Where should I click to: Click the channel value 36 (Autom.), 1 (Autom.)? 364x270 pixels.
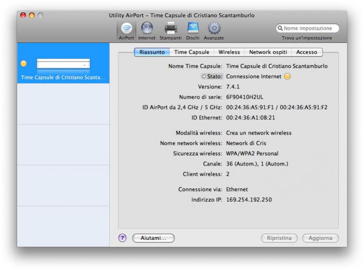click(257, 164)
